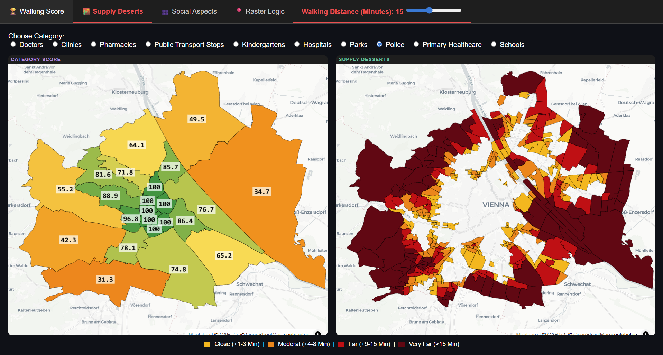Viewport: 663px width, 355px height.
Task: Click the OpenStreetMap contributors link on left map
Action: (275, 334)
